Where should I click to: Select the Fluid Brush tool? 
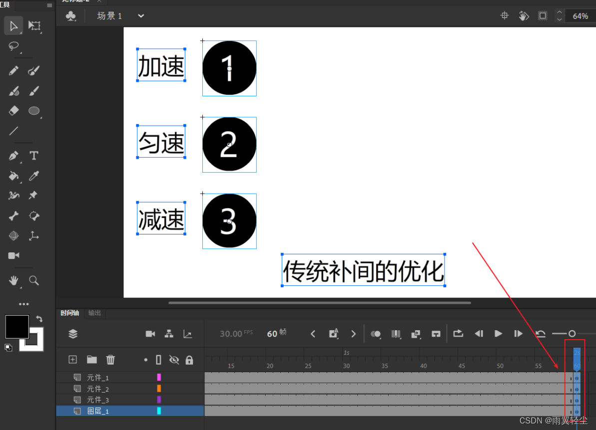click(34, 71)
